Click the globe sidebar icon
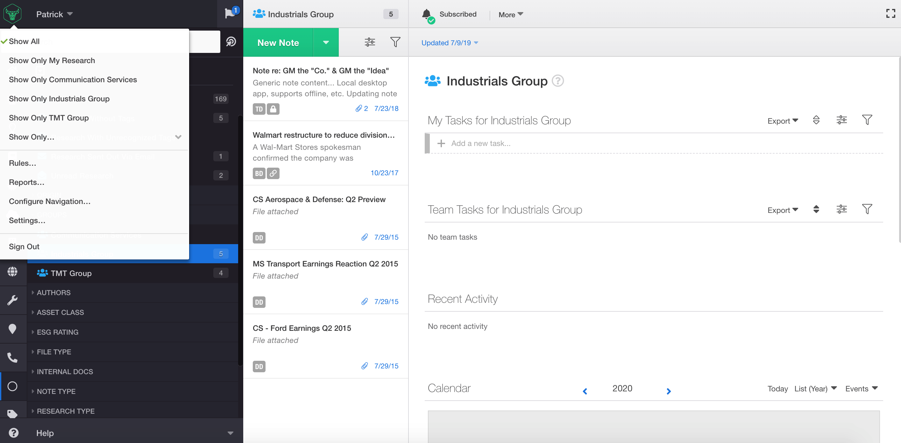 (13, 272)
